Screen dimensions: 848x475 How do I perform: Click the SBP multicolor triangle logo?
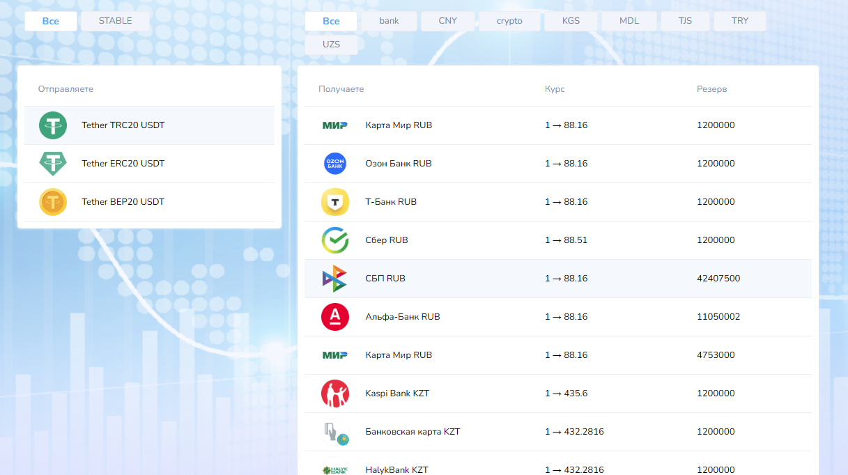[335, 279]
